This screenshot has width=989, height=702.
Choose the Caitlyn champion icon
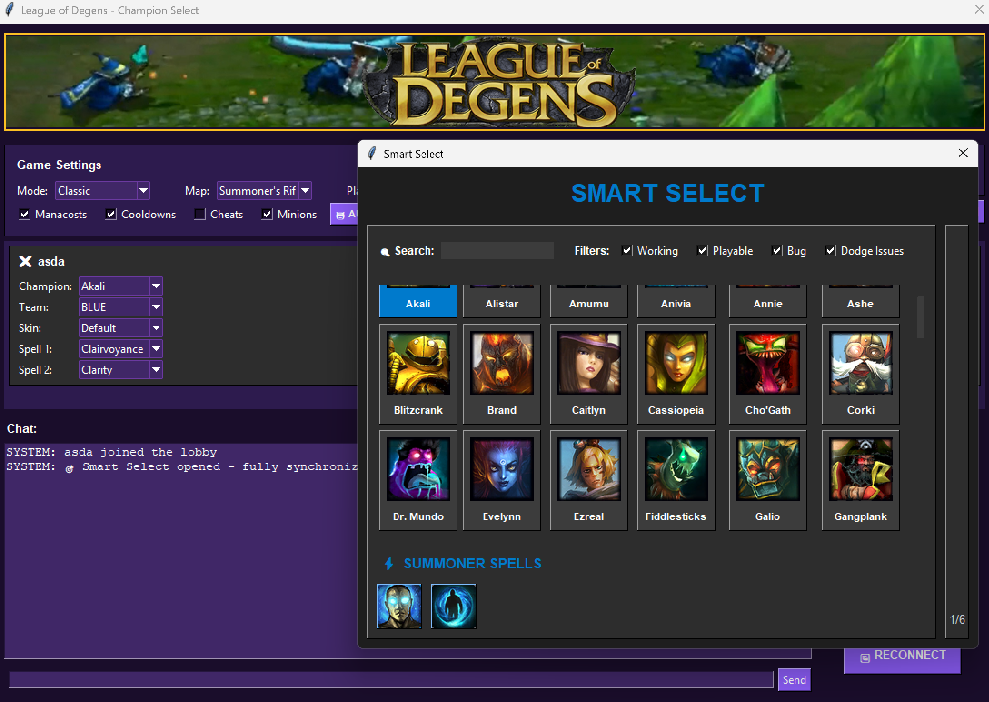(589, 363)
